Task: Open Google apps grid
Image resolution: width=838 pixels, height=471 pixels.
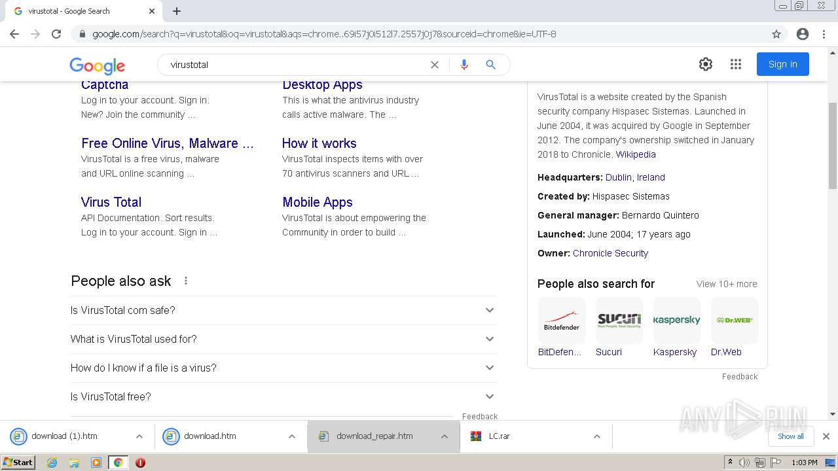Action: coord(736,64)
